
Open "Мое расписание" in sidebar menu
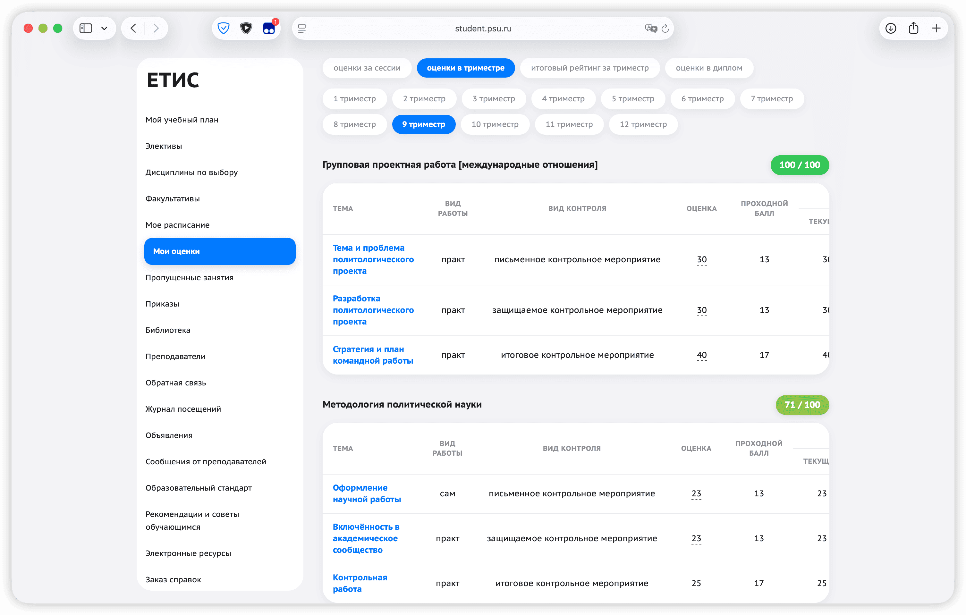click(177, 225)
